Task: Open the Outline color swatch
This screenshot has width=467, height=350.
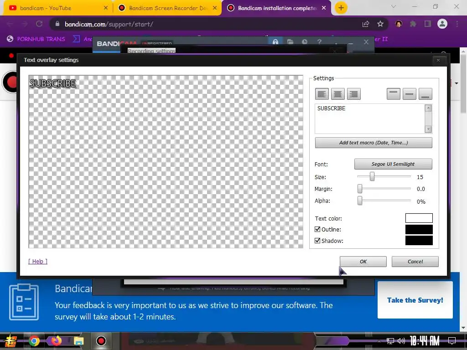Action: tap(419, 230)
